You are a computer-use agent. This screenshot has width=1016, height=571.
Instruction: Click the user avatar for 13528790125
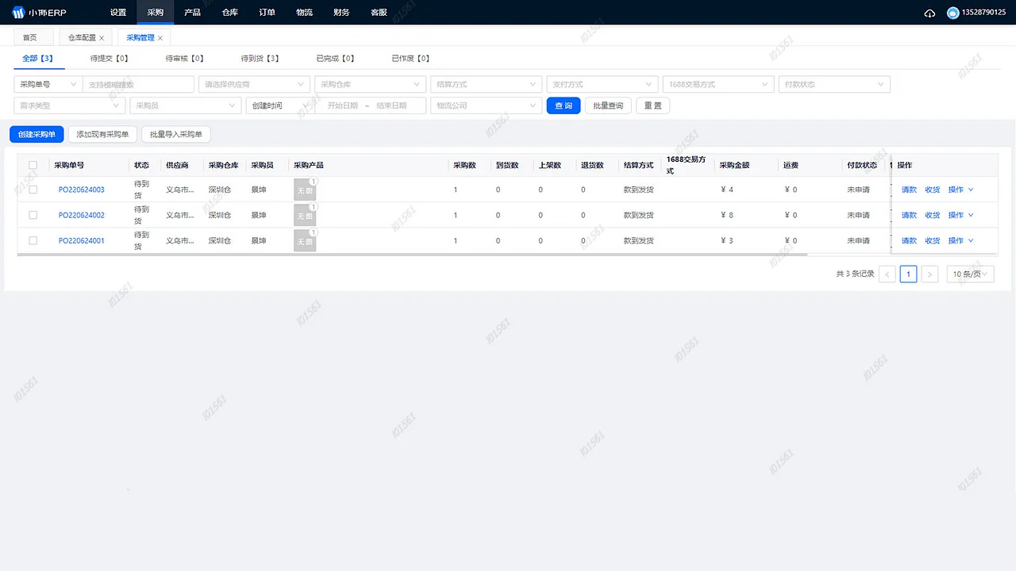953,12
